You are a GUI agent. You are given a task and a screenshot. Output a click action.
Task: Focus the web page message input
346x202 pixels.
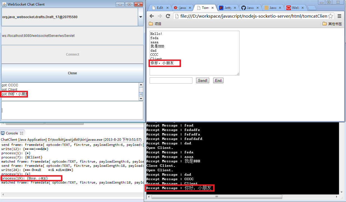[171, 80]
